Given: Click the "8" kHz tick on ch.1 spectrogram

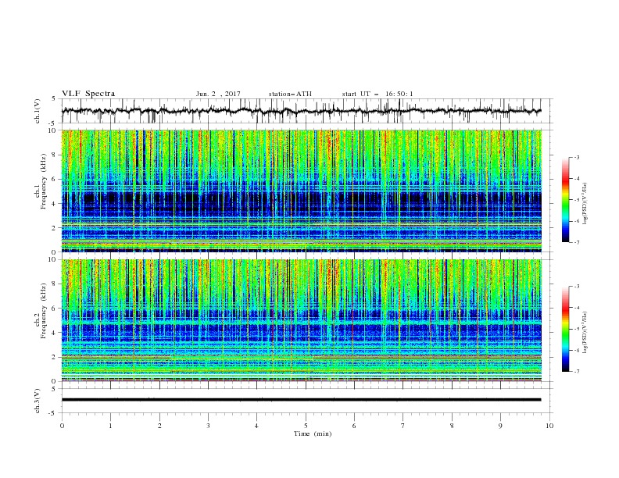Looking at the screenshot, I should (x=54, y=155).
